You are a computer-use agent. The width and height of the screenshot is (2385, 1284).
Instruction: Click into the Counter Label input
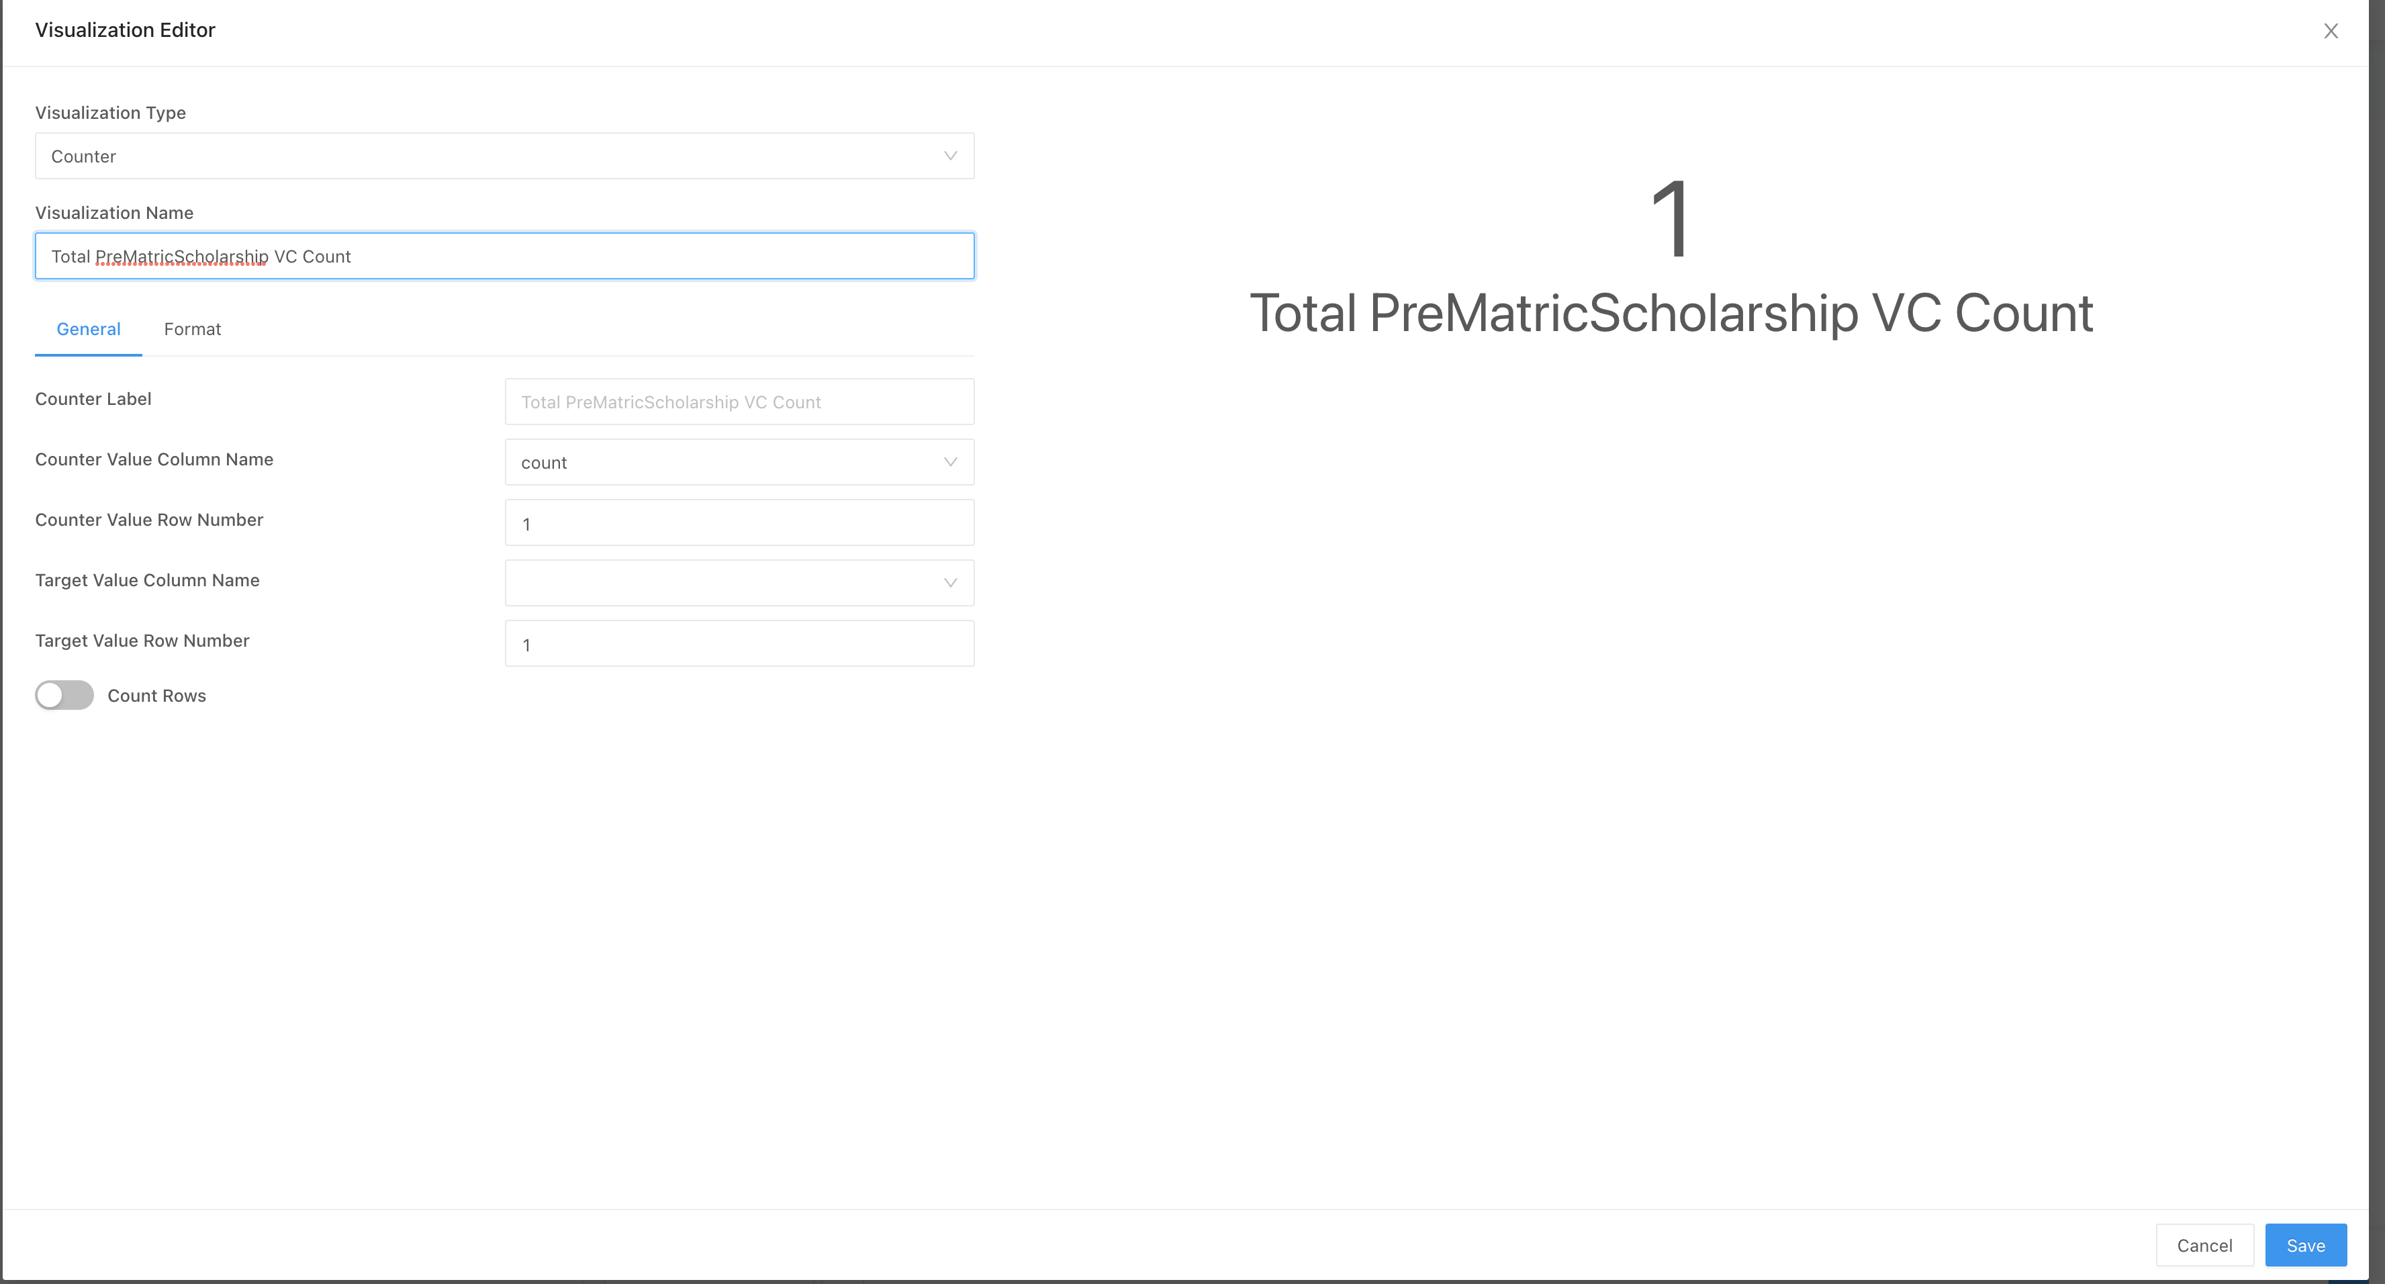click(x=739, y=402)
